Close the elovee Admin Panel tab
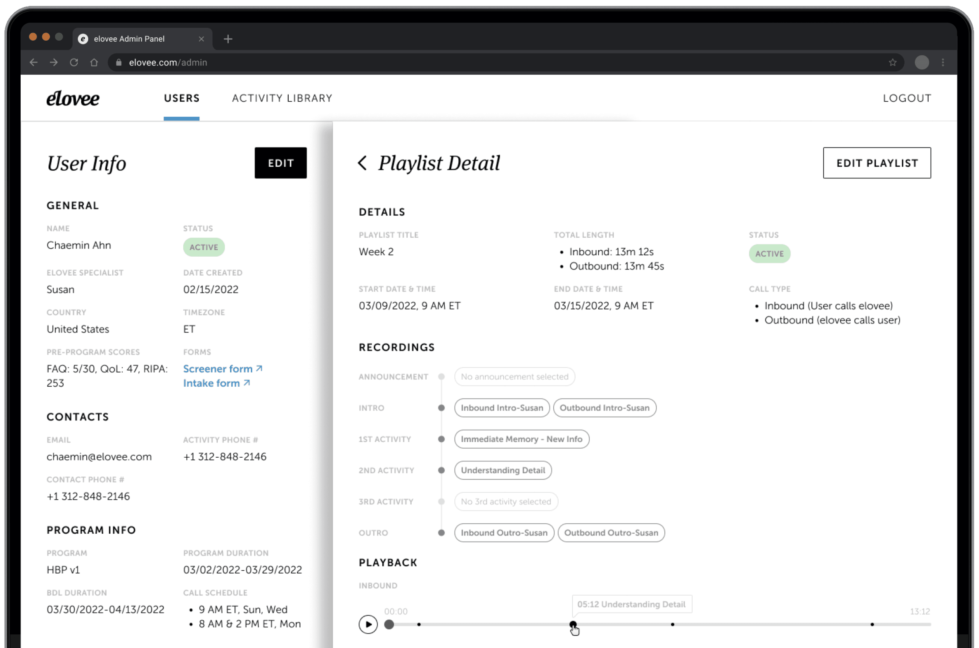Screen dimensions: 979x648 point(202,39)
